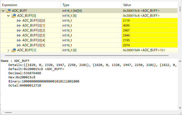Collapse the ADC_BUFF[0] tree node

tap(8, 16)
